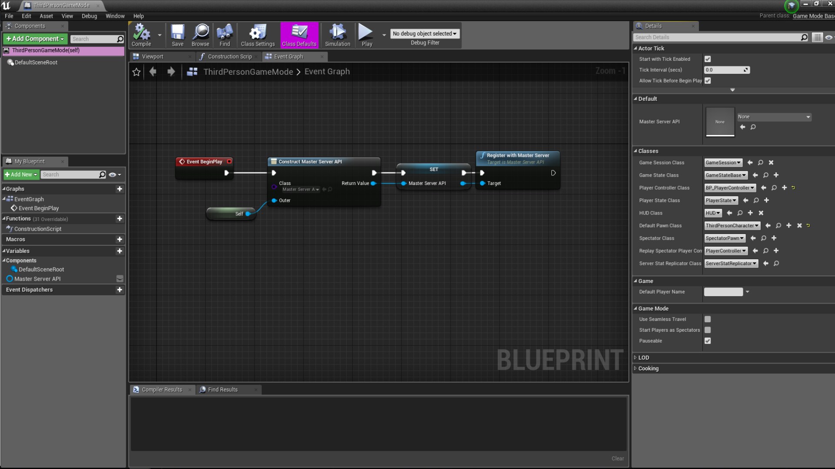
Task: Switch to the Viewport tab
Action: pos(153,56)
